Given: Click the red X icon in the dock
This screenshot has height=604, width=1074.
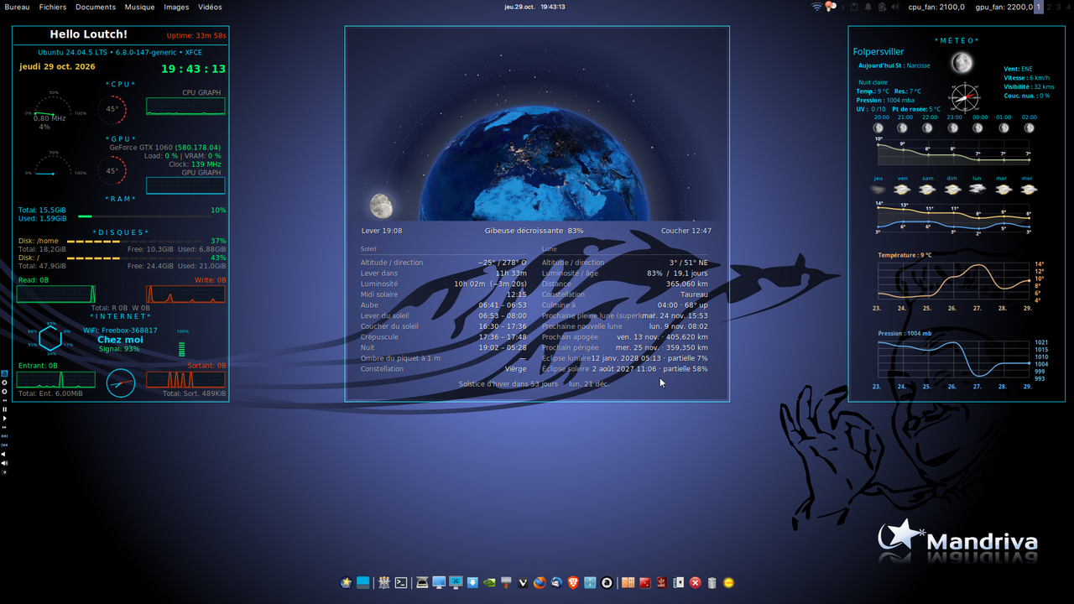Looking at the screenshot, I should (695, 582).
